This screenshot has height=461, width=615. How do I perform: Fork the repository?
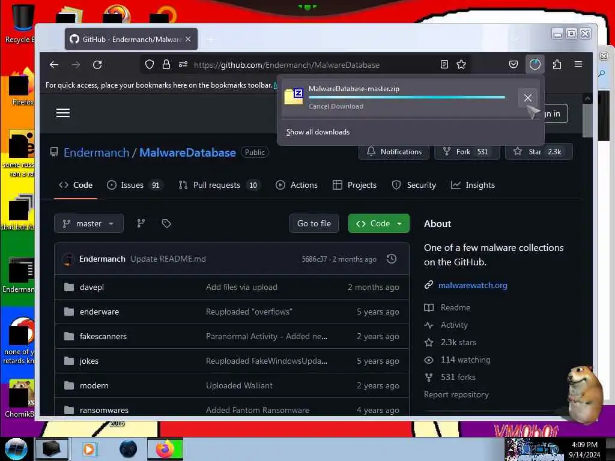pyautogui.click(x=466, y=152)
